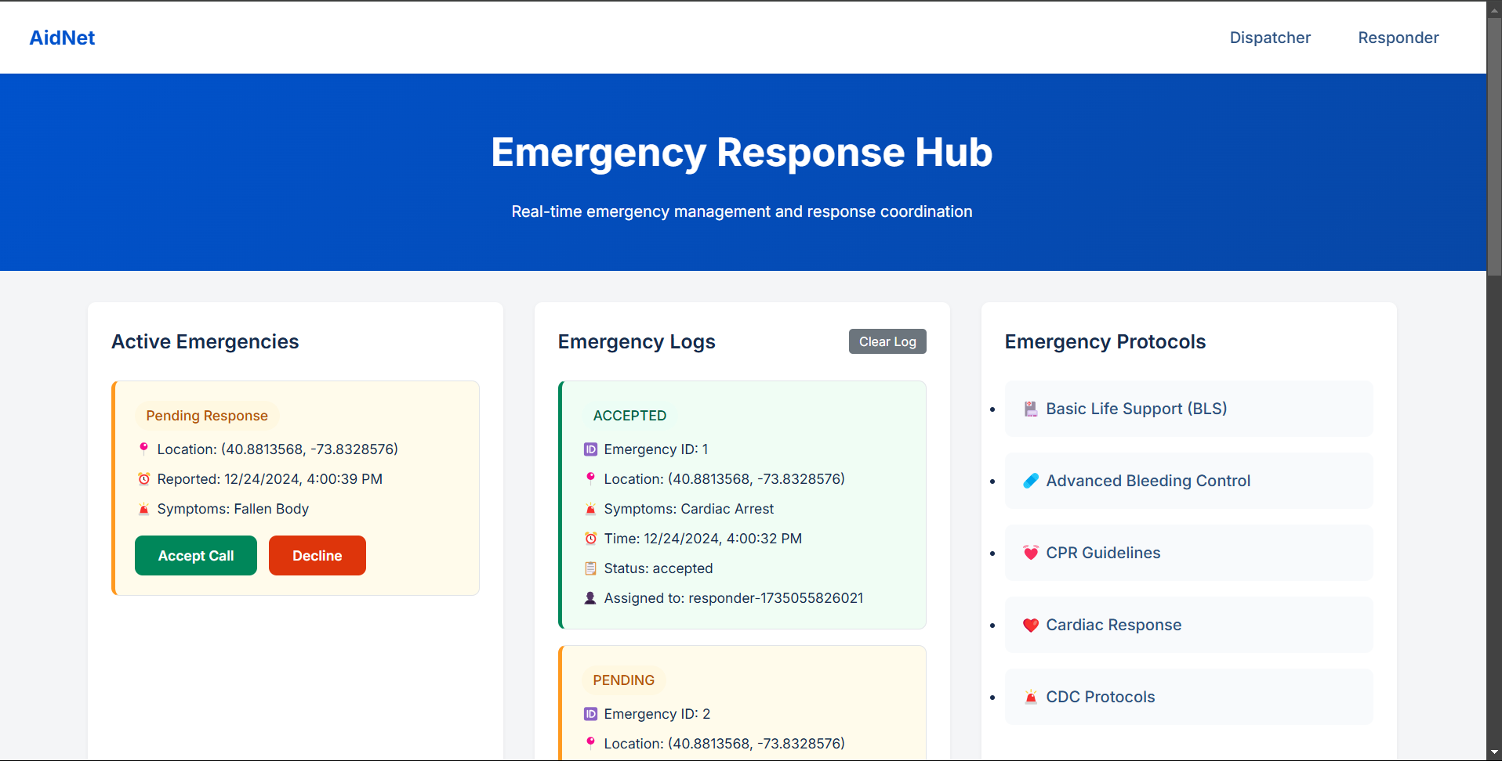Screen dimensions: 1502x761
Task: Open CPR Guidelines protocol
Action: pyautogui.click(x=1188, y=553)
